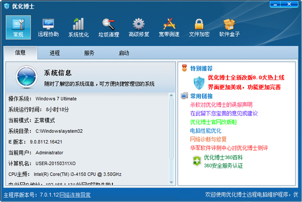Image resolution: width=302 pixels, height=202 pixels.
Task: Minimize the 优化博士 window
Action: pyautogui.click(x=275, y=4)
